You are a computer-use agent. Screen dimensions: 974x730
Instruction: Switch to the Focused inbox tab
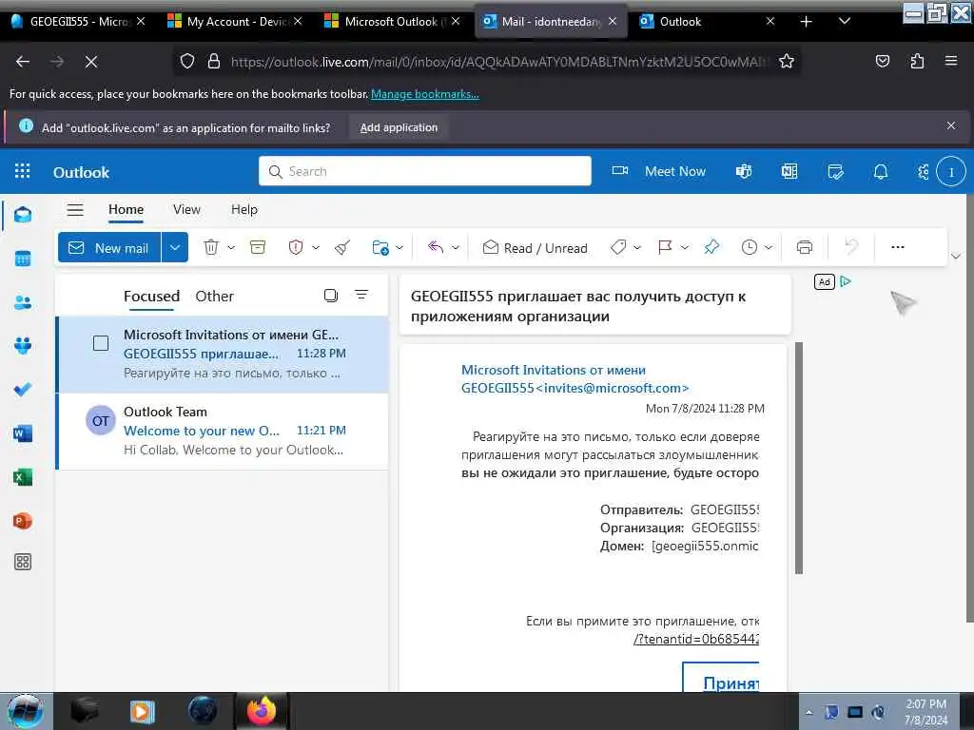point(151,297)
